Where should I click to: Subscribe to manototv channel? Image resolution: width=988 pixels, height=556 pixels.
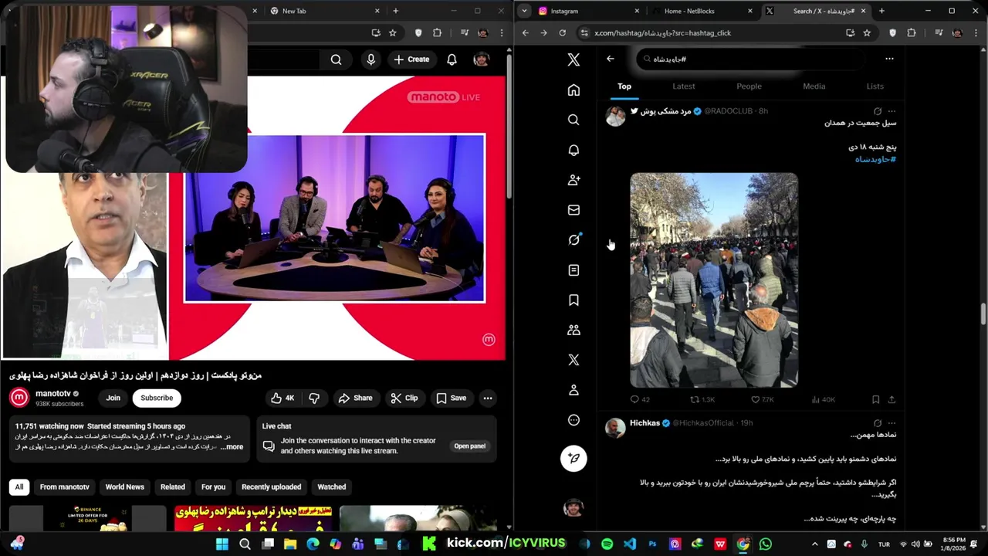[x=157, y=398]
